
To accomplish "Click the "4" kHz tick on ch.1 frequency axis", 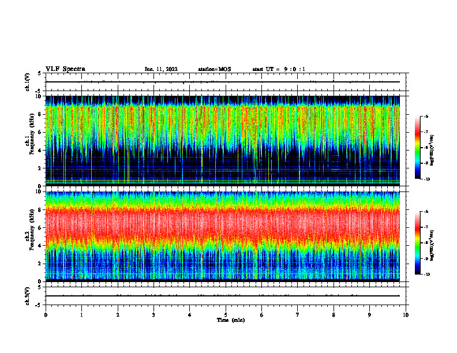I will [x=40, y=151].
